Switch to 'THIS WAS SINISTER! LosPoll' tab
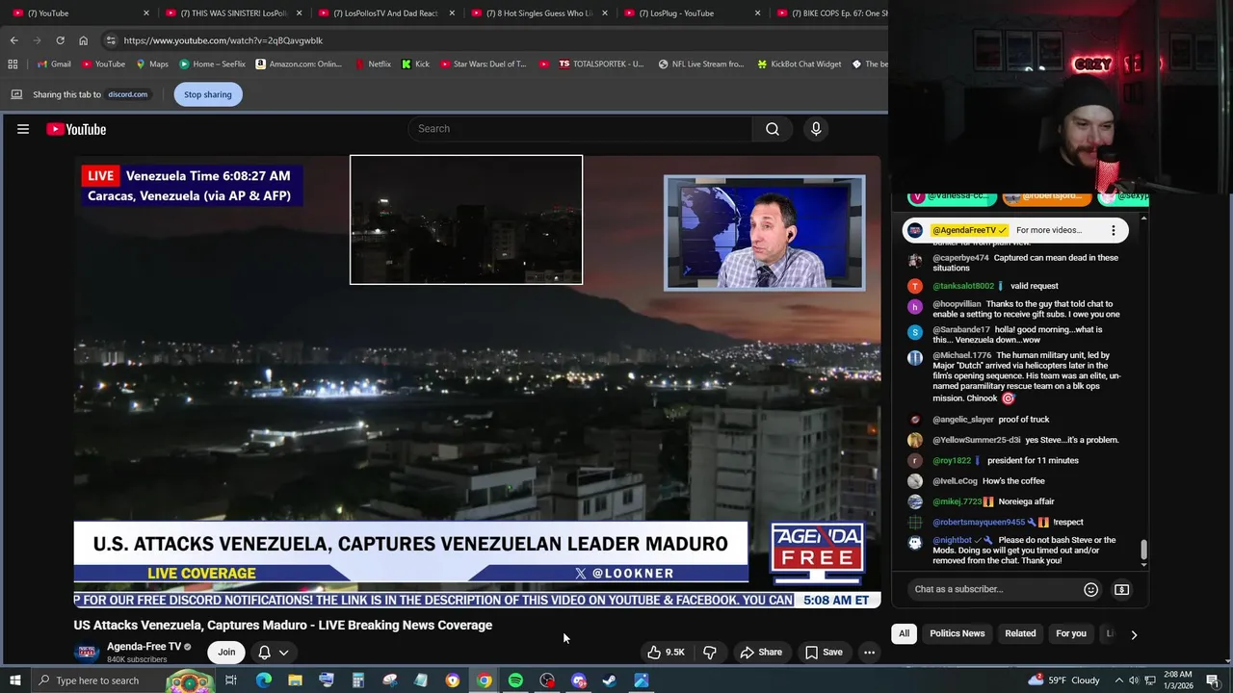The height and width of the screenshot is (693, 1233). 233,13
